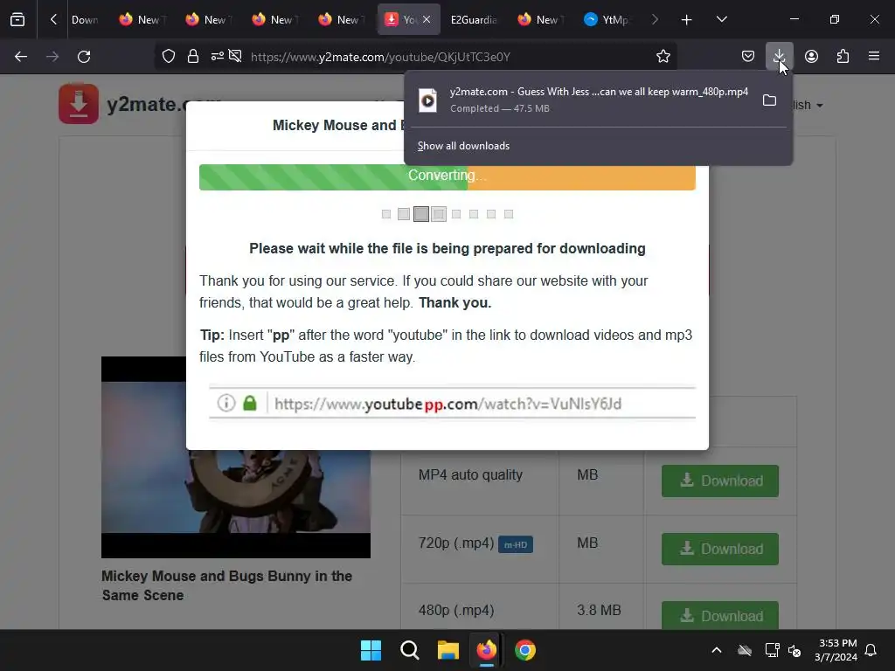895x671 pixels.
Task: Expand the list all tabs chevron
Action: click(721, 19)
